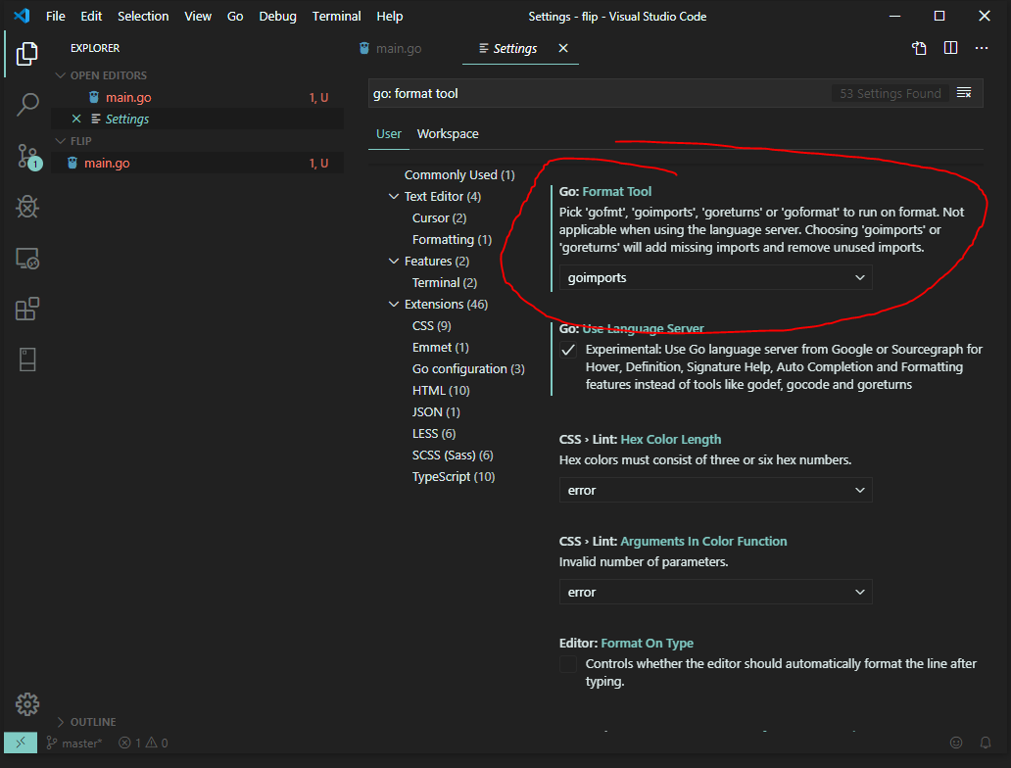Image resolution: width=1011 pixels, height=768 pixels.
Task: Enable the Editor: Format On Type checkbox
Action: (568, 664)
